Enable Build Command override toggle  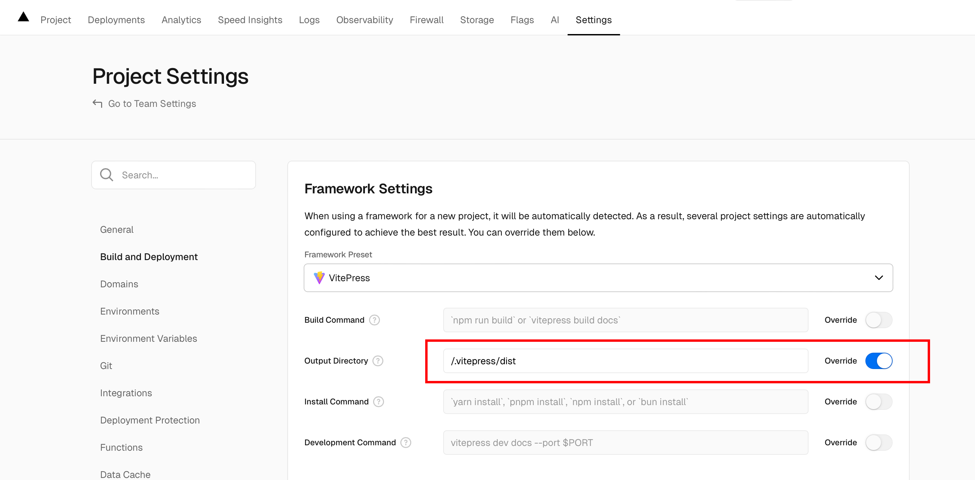878,320
